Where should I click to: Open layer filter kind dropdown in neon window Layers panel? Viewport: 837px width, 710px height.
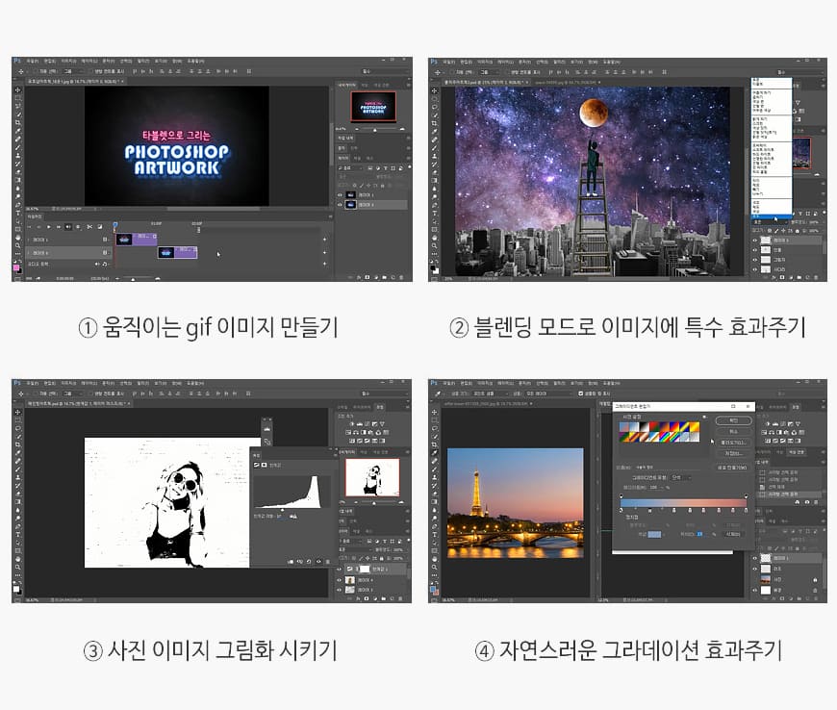pyautogui.click(x=351, y=168)
